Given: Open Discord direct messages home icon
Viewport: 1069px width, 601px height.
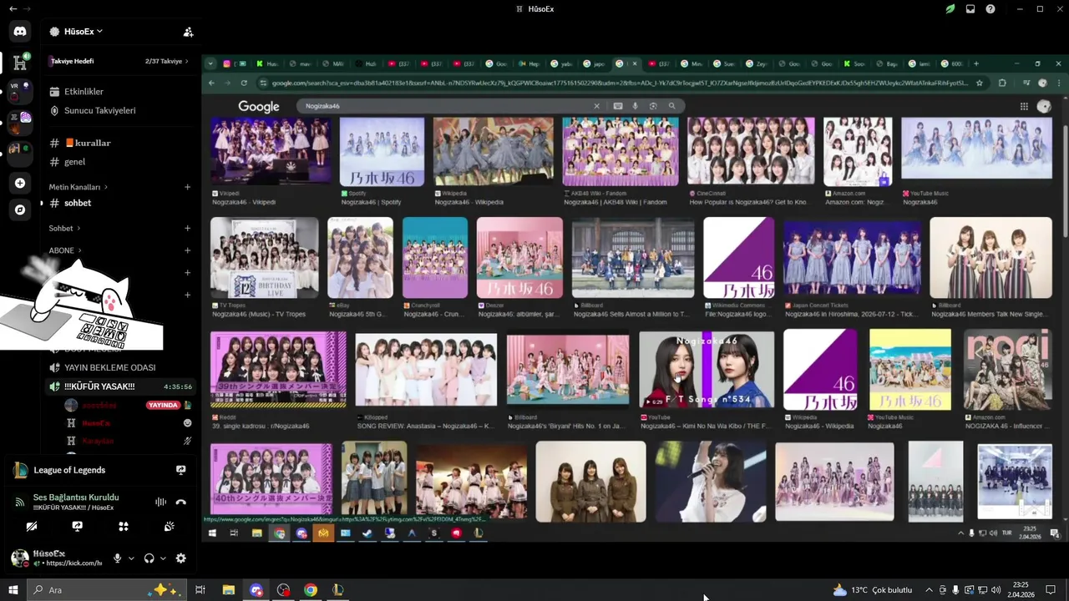Looking at the screenshot, I should point(20,32).
